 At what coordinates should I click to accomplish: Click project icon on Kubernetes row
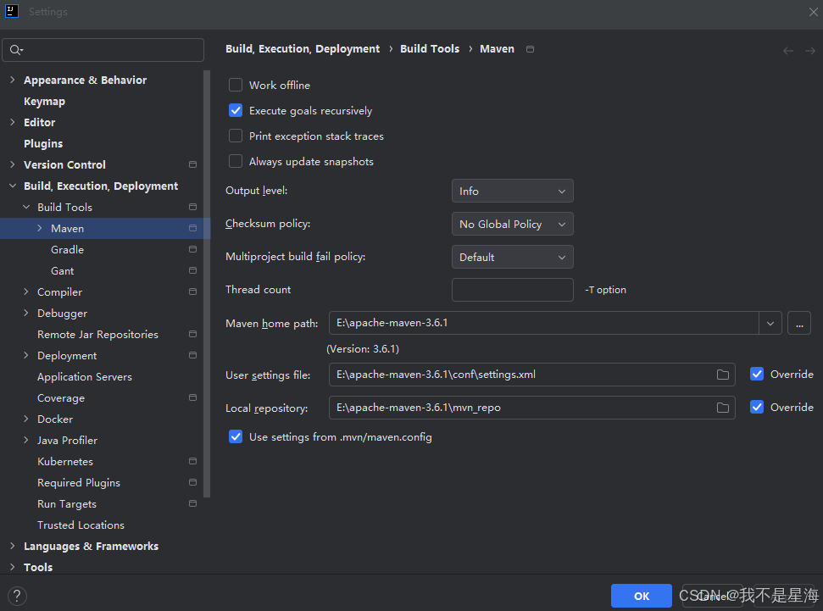click(x=192, y=461)
